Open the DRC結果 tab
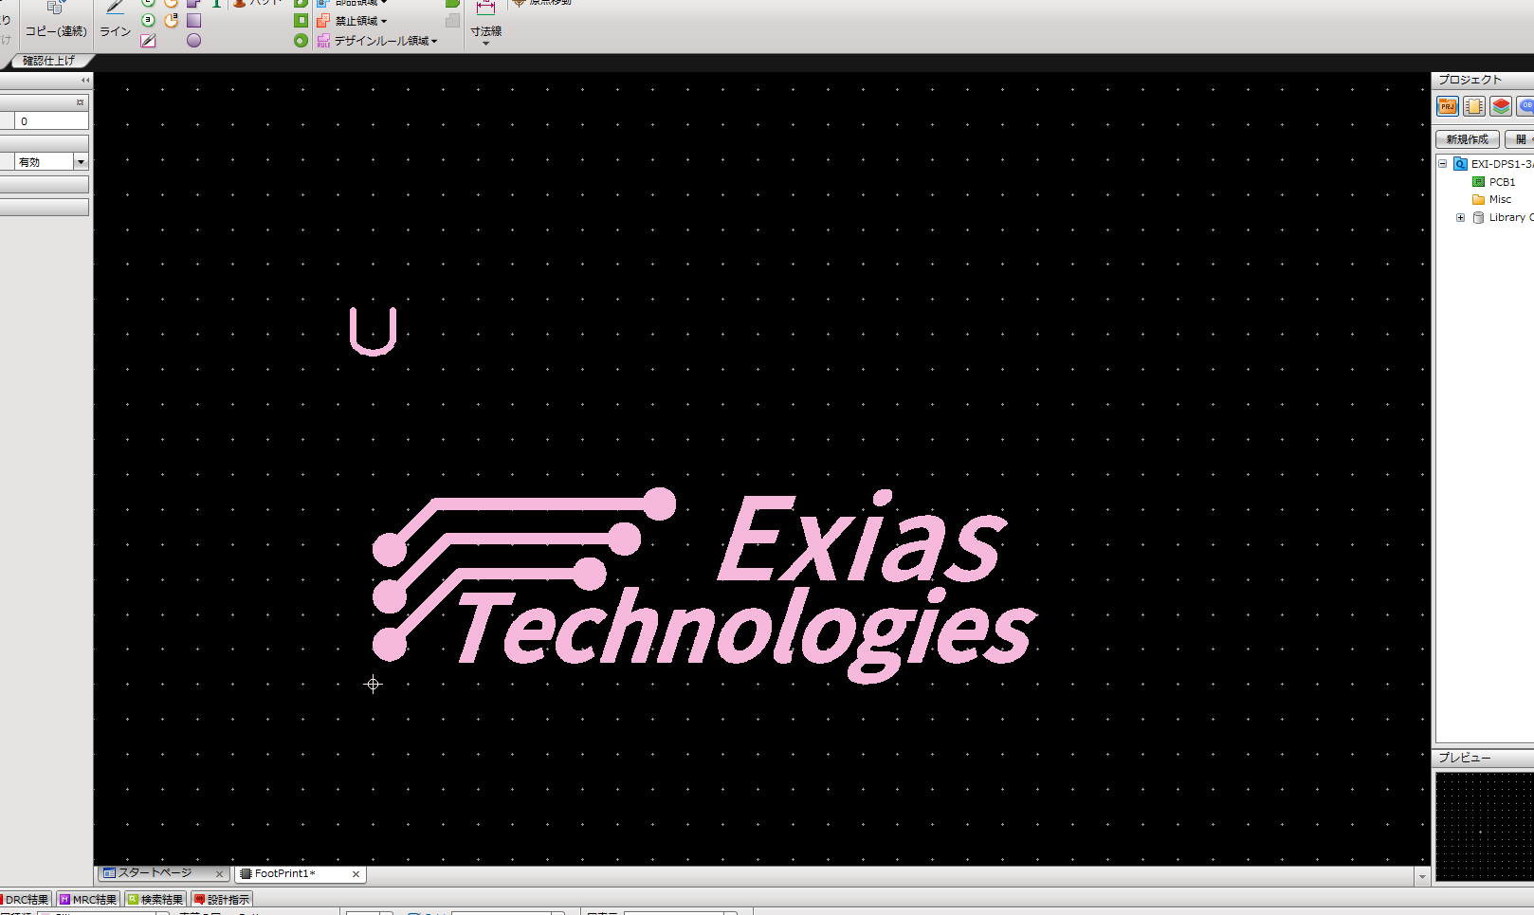This screenshot has width=1534, height=915. pos(26,900)
